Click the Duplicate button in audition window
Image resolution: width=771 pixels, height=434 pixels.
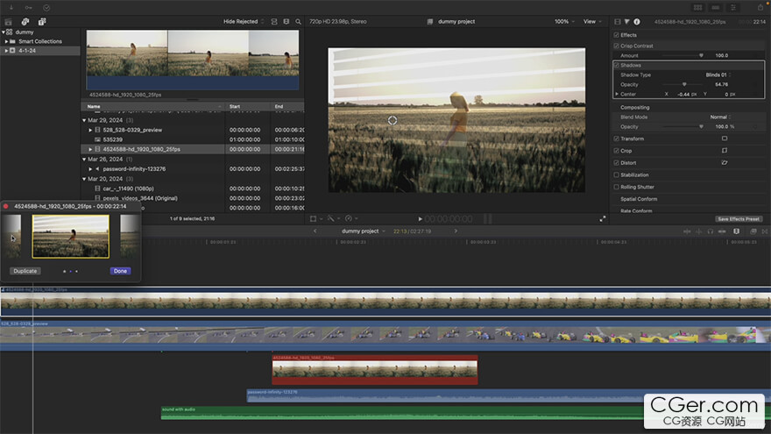point(25,271)
